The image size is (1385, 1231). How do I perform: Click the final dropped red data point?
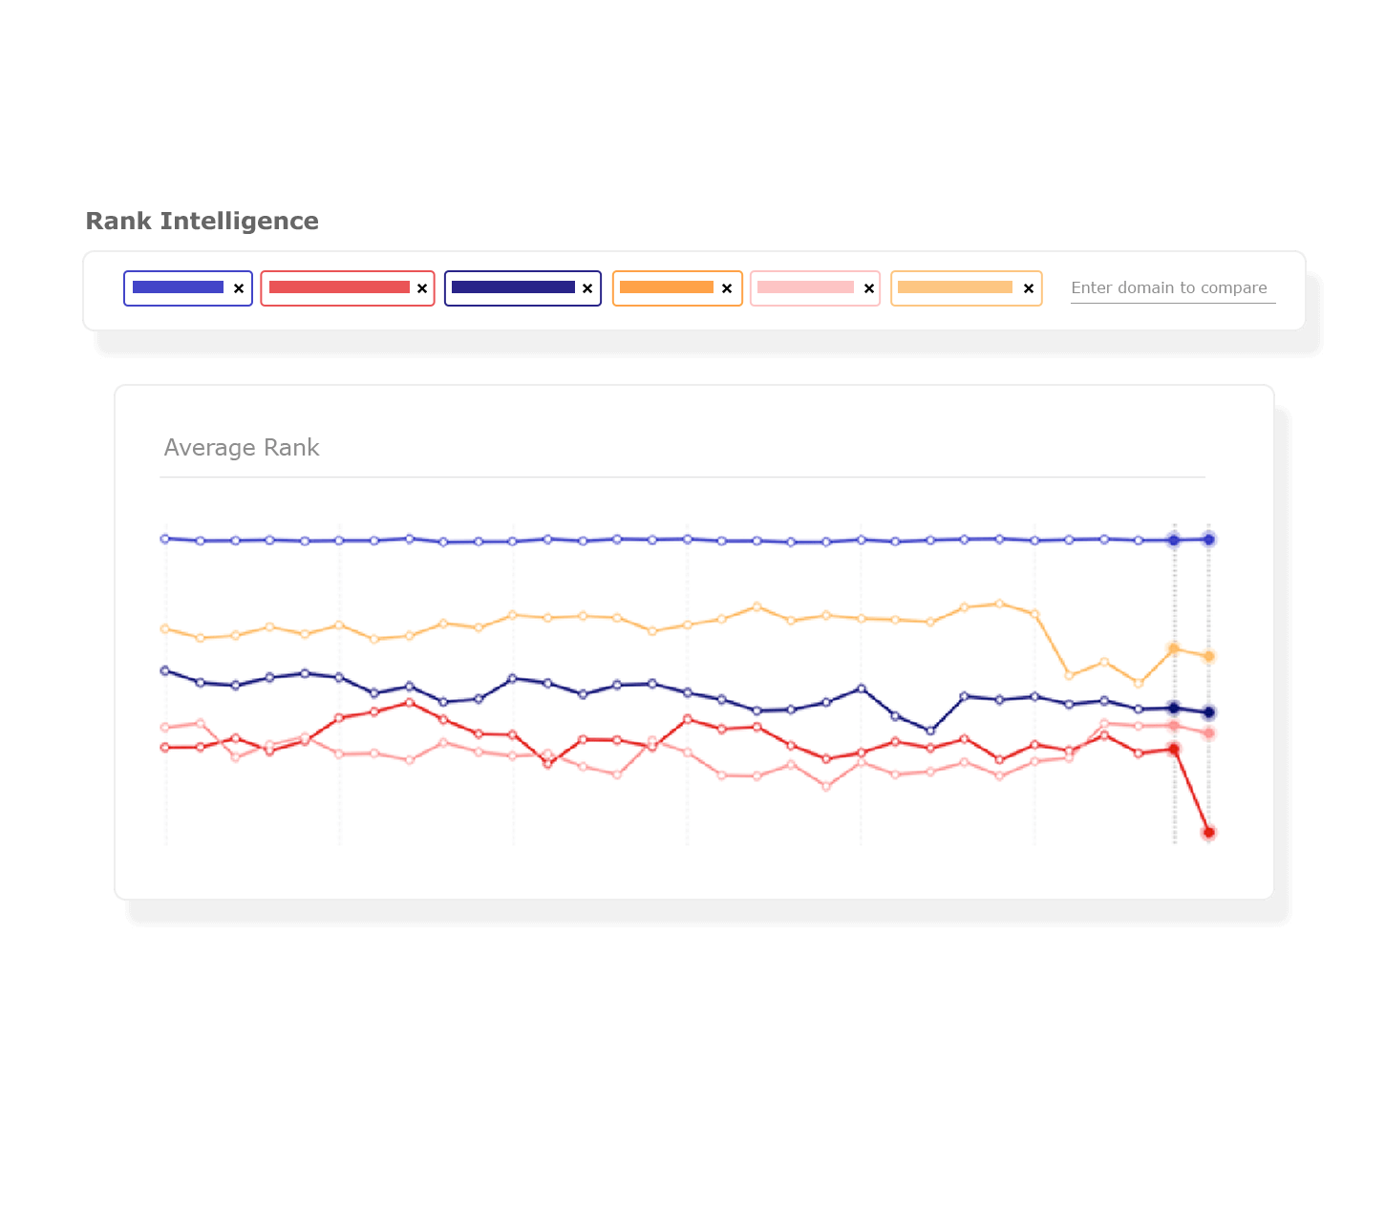[x=1208, y=833]
